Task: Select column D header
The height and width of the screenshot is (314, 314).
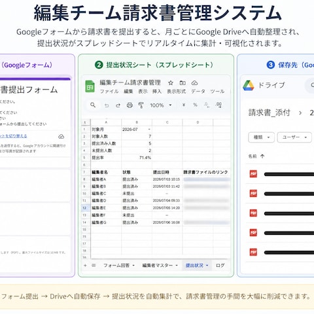Action: click(198, 122)
